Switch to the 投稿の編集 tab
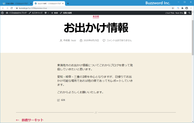 [17, 3]
